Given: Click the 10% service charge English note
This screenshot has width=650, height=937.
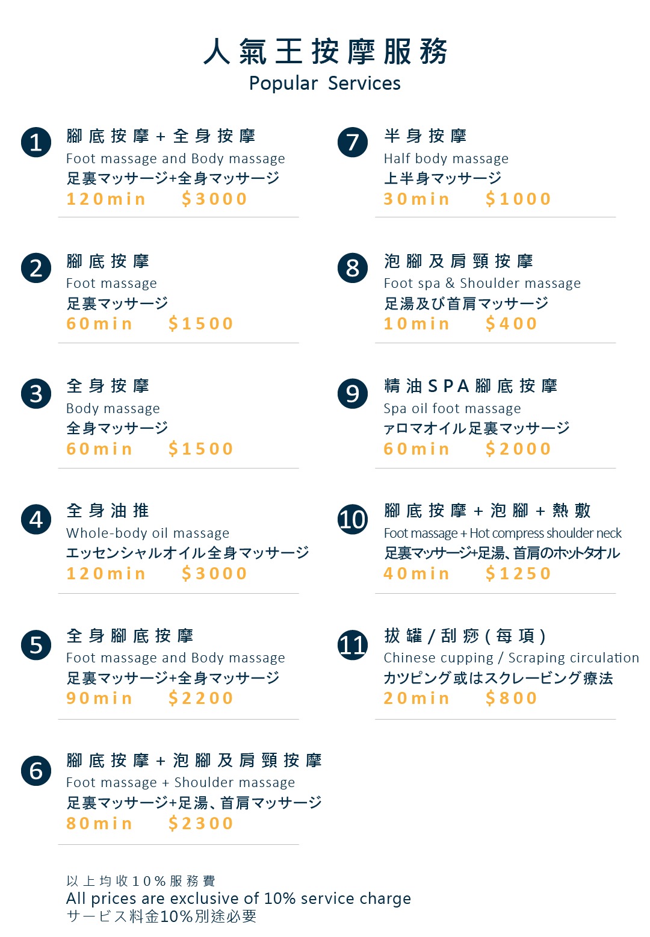Looking at the screenshot, I should point(238,898).
